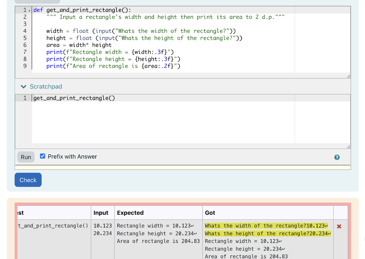Click the red X failure indicator
365x259 pixels.
pos(339,226)
